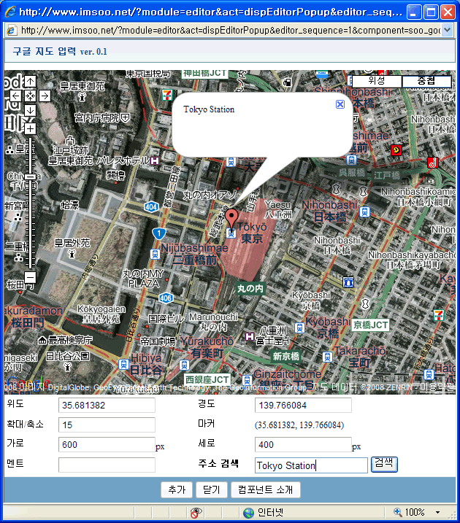This screenshot has width=460, height=523.
Task: Click the Hibiya station icon
Action: pyautogui.click(x=123, y=364)
